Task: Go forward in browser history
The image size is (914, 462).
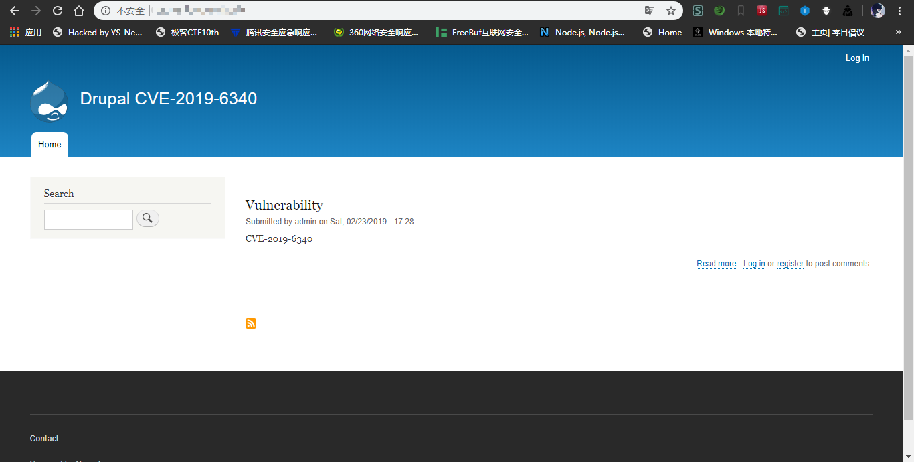Action: coord(36,11)
